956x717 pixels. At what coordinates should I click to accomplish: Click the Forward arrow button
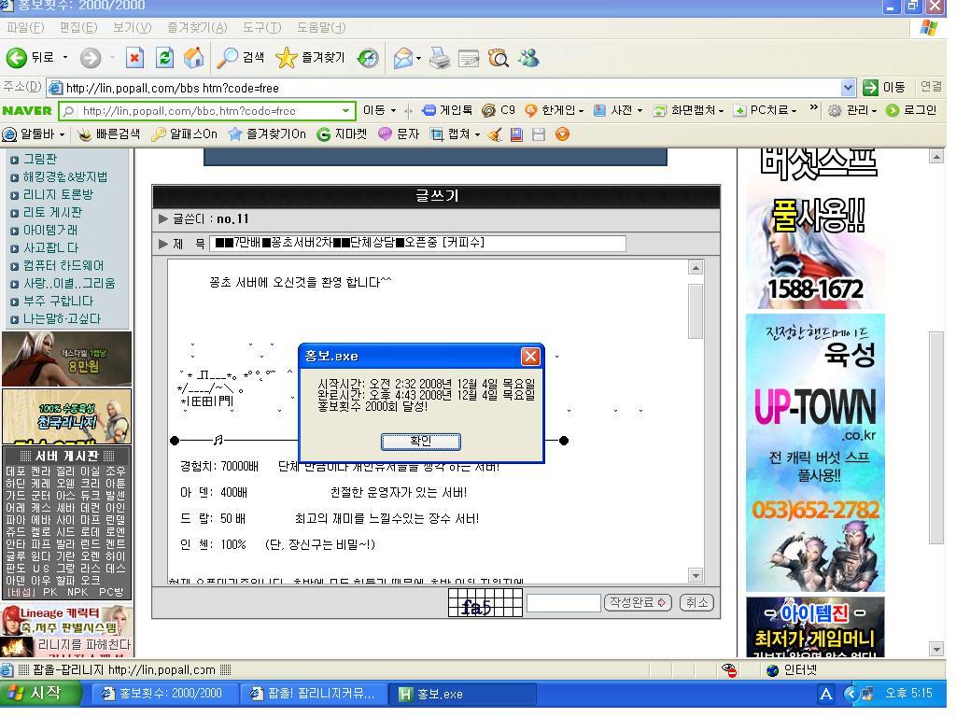pos(91,58)
